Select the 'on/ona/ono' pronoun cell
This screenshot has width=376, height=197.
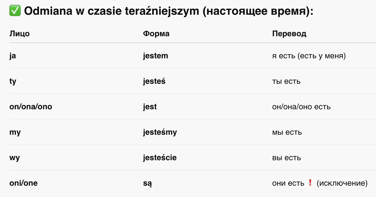pyautogui.click(x=31, y=107)
